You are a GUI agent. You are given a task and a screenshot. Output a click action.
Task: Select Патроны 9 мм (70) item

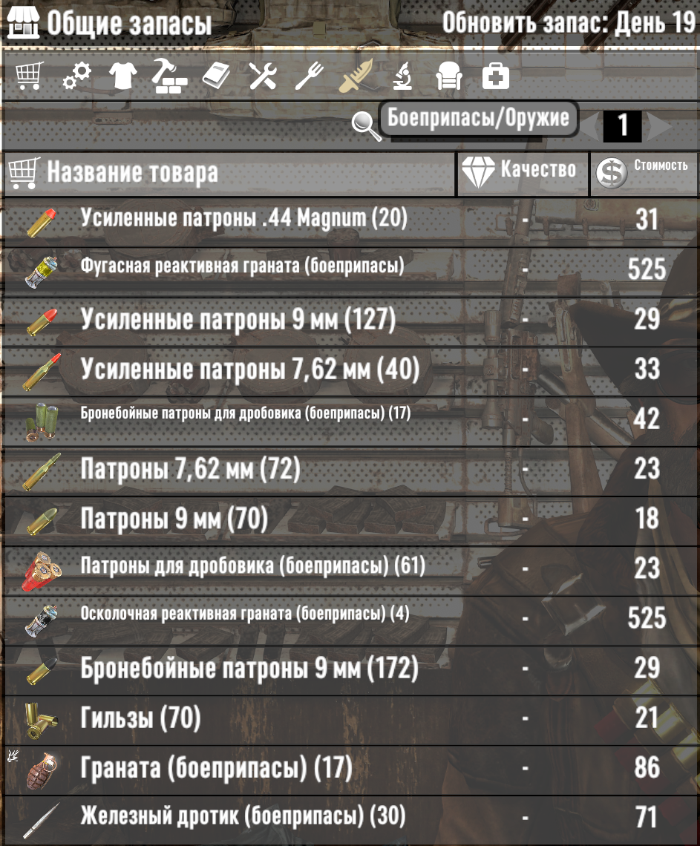tap(350, 519)
